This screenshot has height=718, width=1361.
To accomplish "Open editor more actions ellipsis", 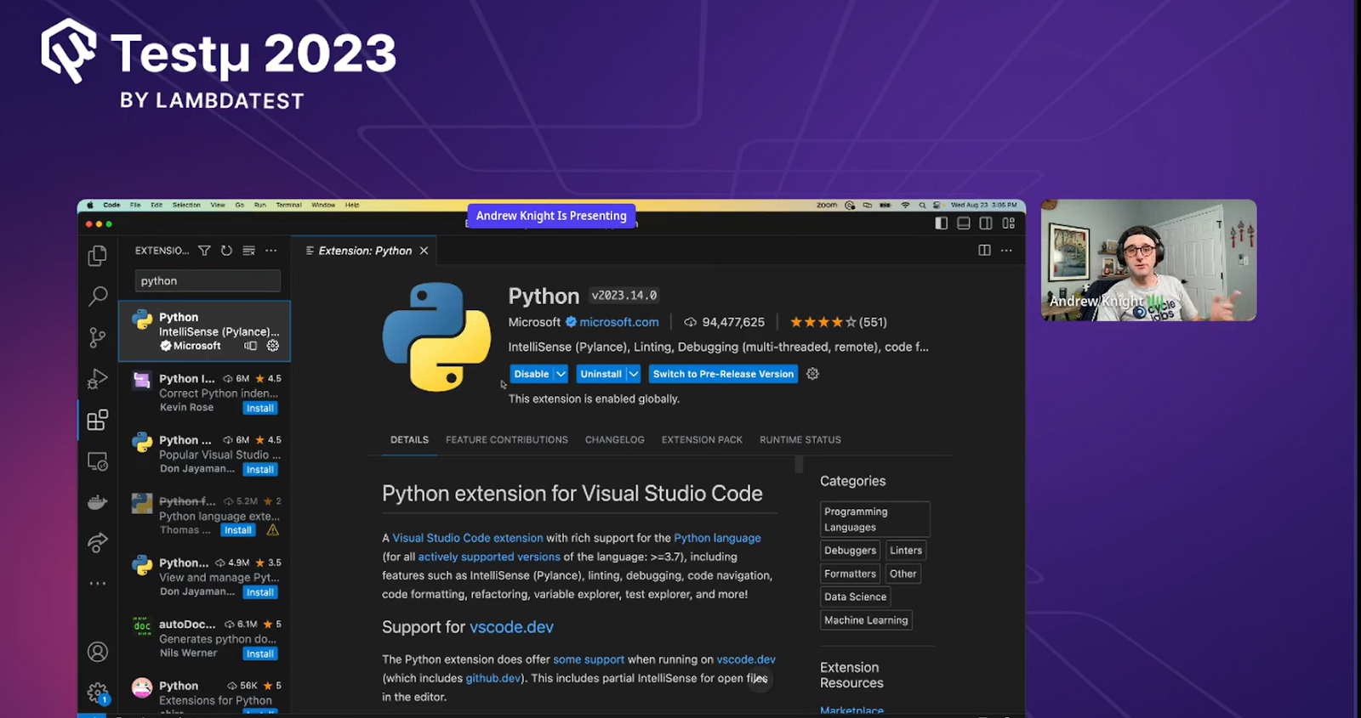I will [1006, 250].
